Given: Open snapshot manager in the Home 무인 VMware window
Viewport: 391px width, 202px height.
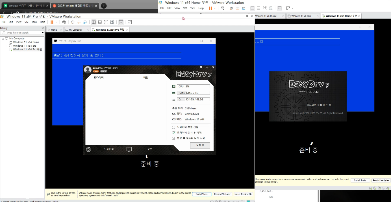Looking at the screenshot, I should 244,8.
